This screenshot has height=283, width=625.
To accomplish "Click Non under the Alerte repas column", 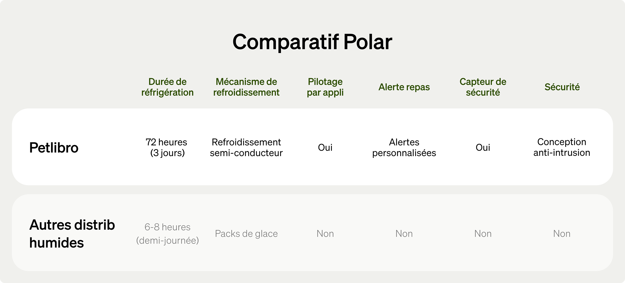I will click(404, 234).
